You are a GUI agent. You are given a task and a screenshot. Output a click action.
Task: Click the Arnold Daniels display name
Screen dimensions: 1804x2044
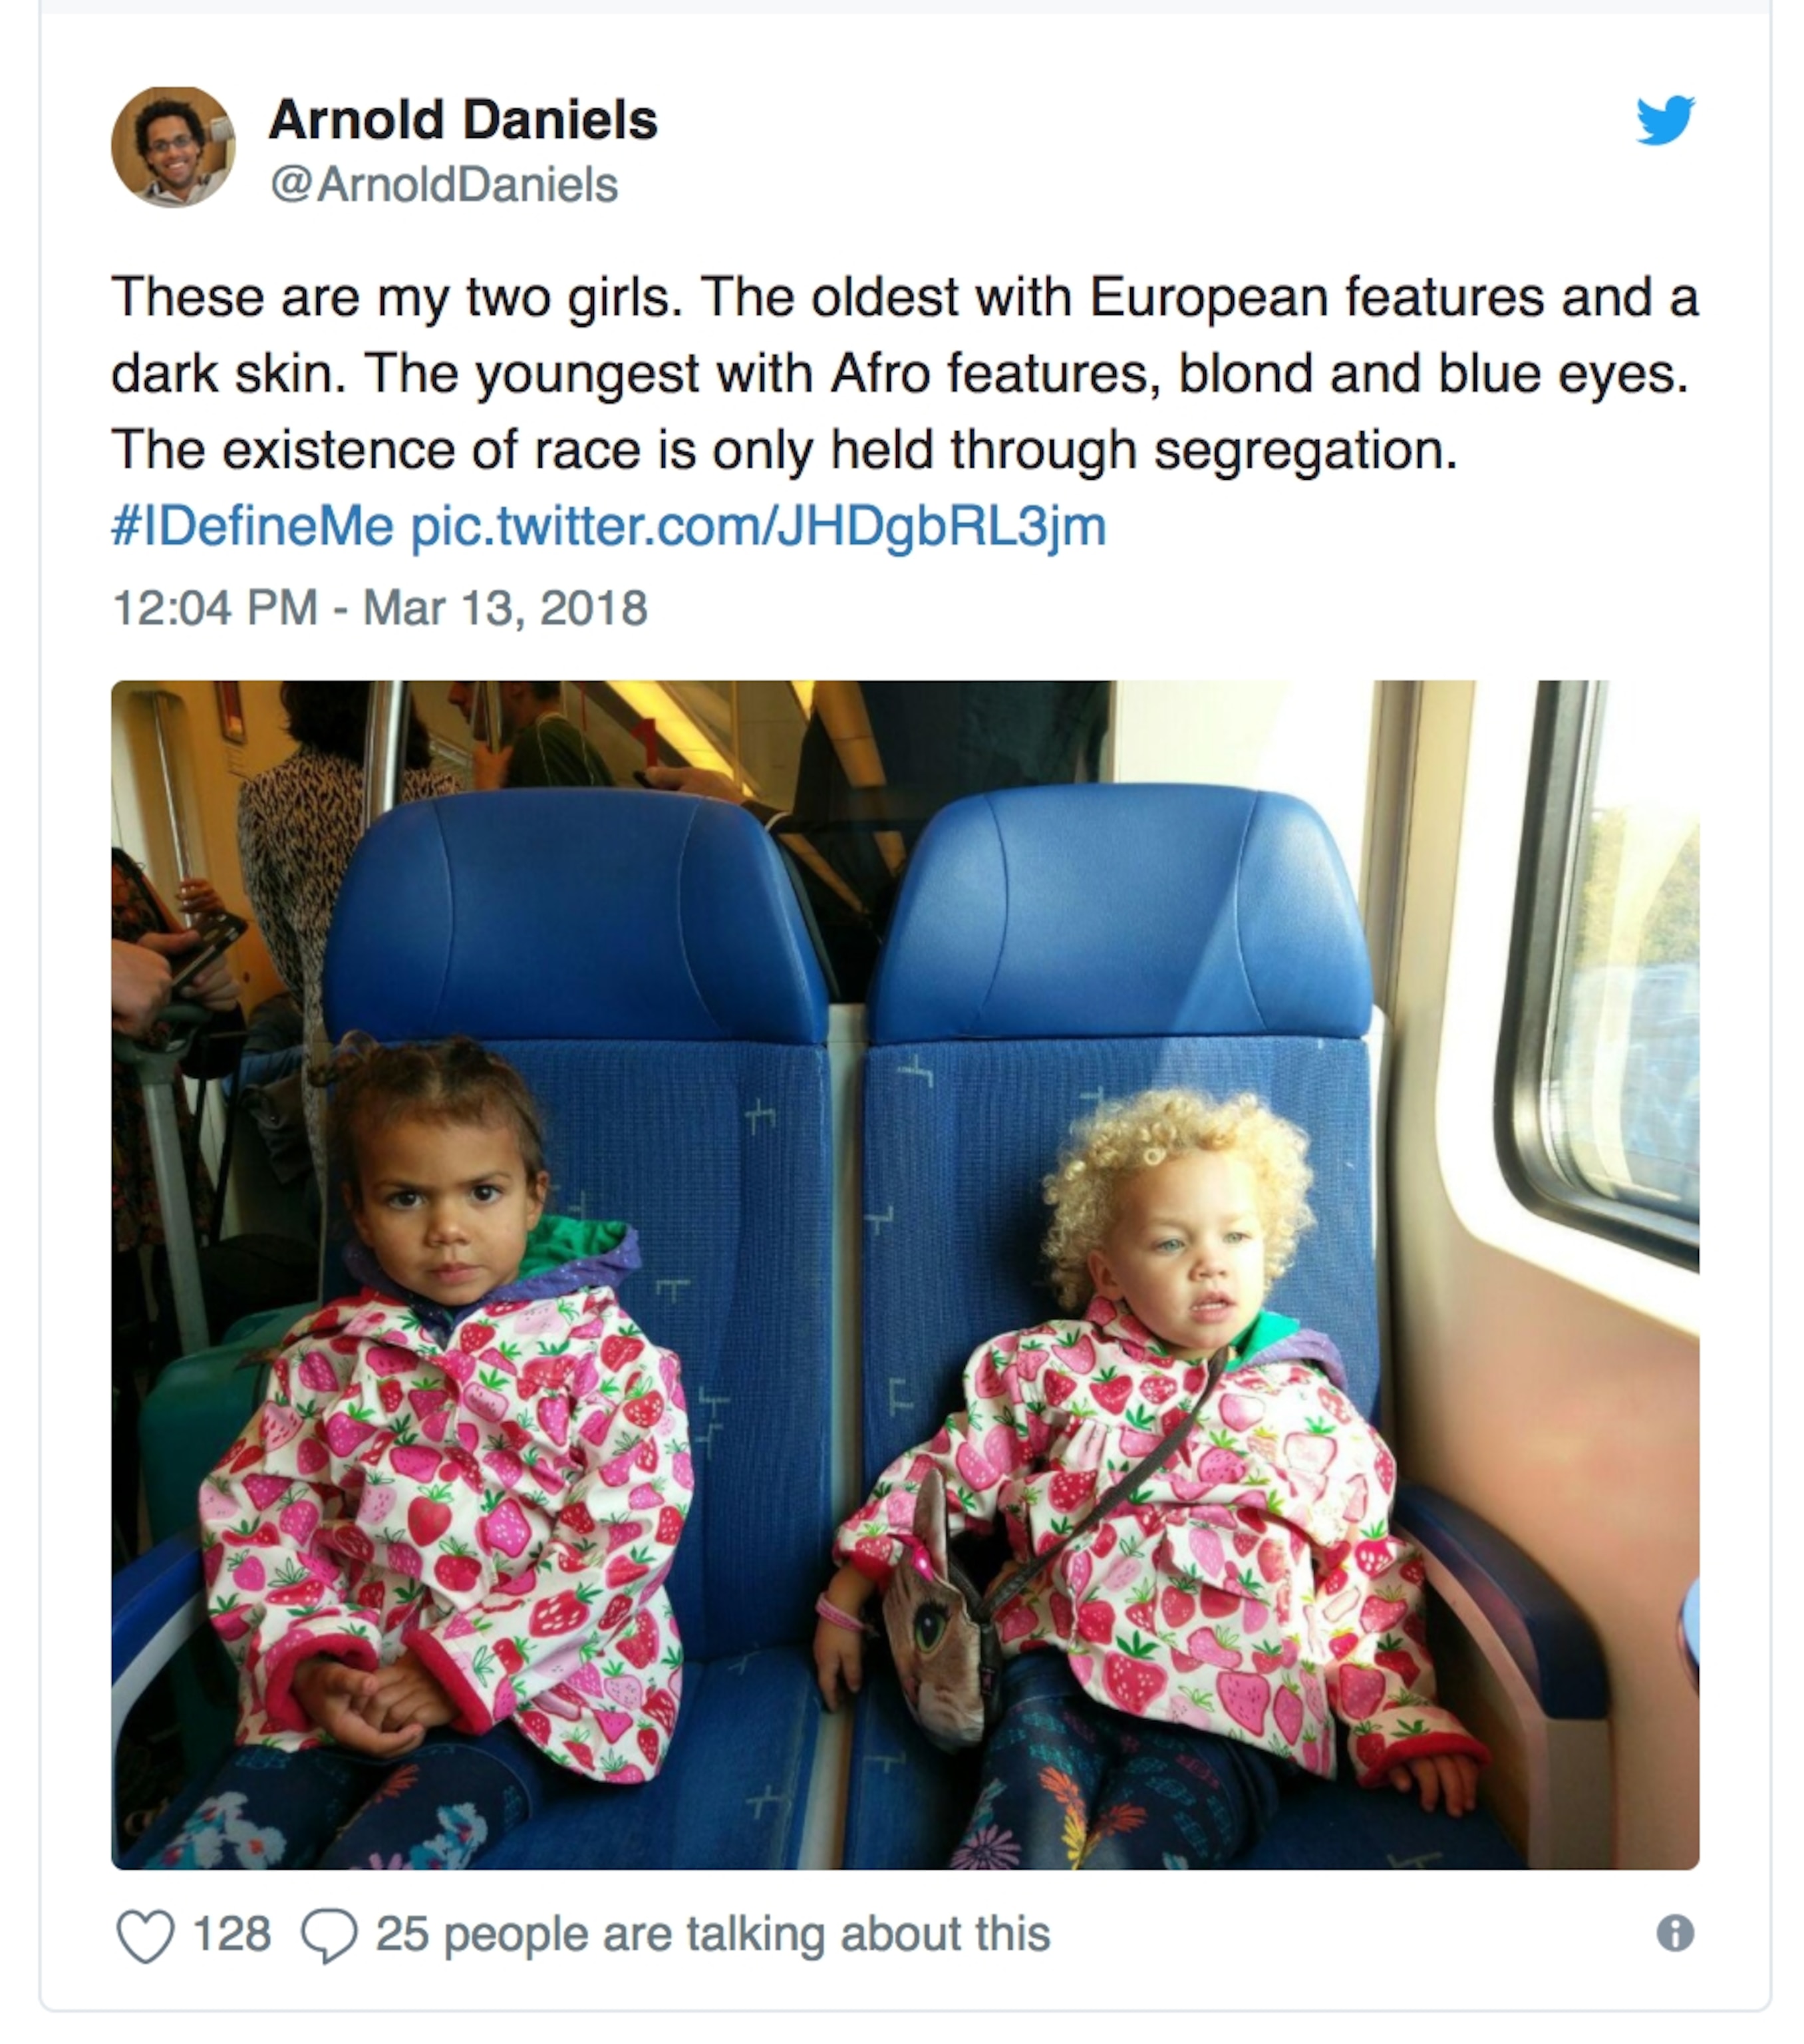[463, 120]
